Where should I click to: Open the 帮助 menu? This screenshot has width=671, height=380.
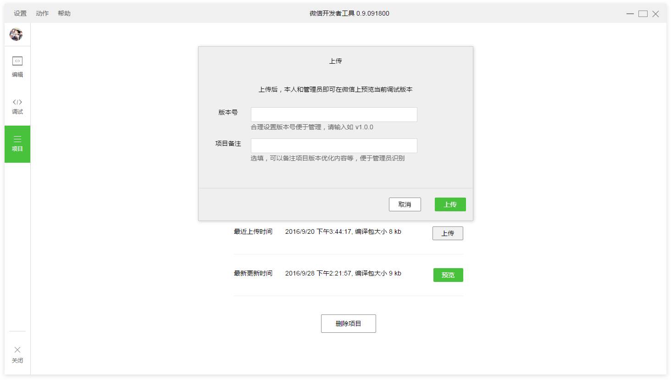click(64, 13)
